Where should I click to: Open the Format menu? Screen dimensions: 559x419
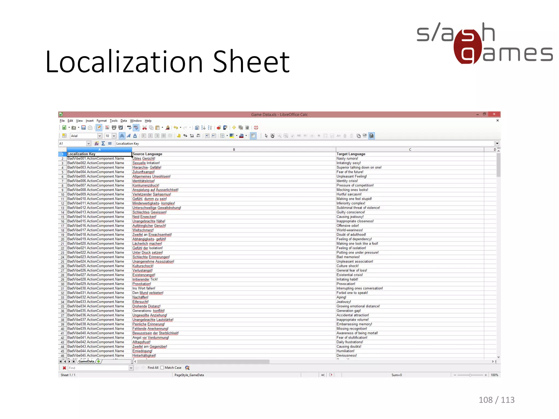tap(102, 121)
